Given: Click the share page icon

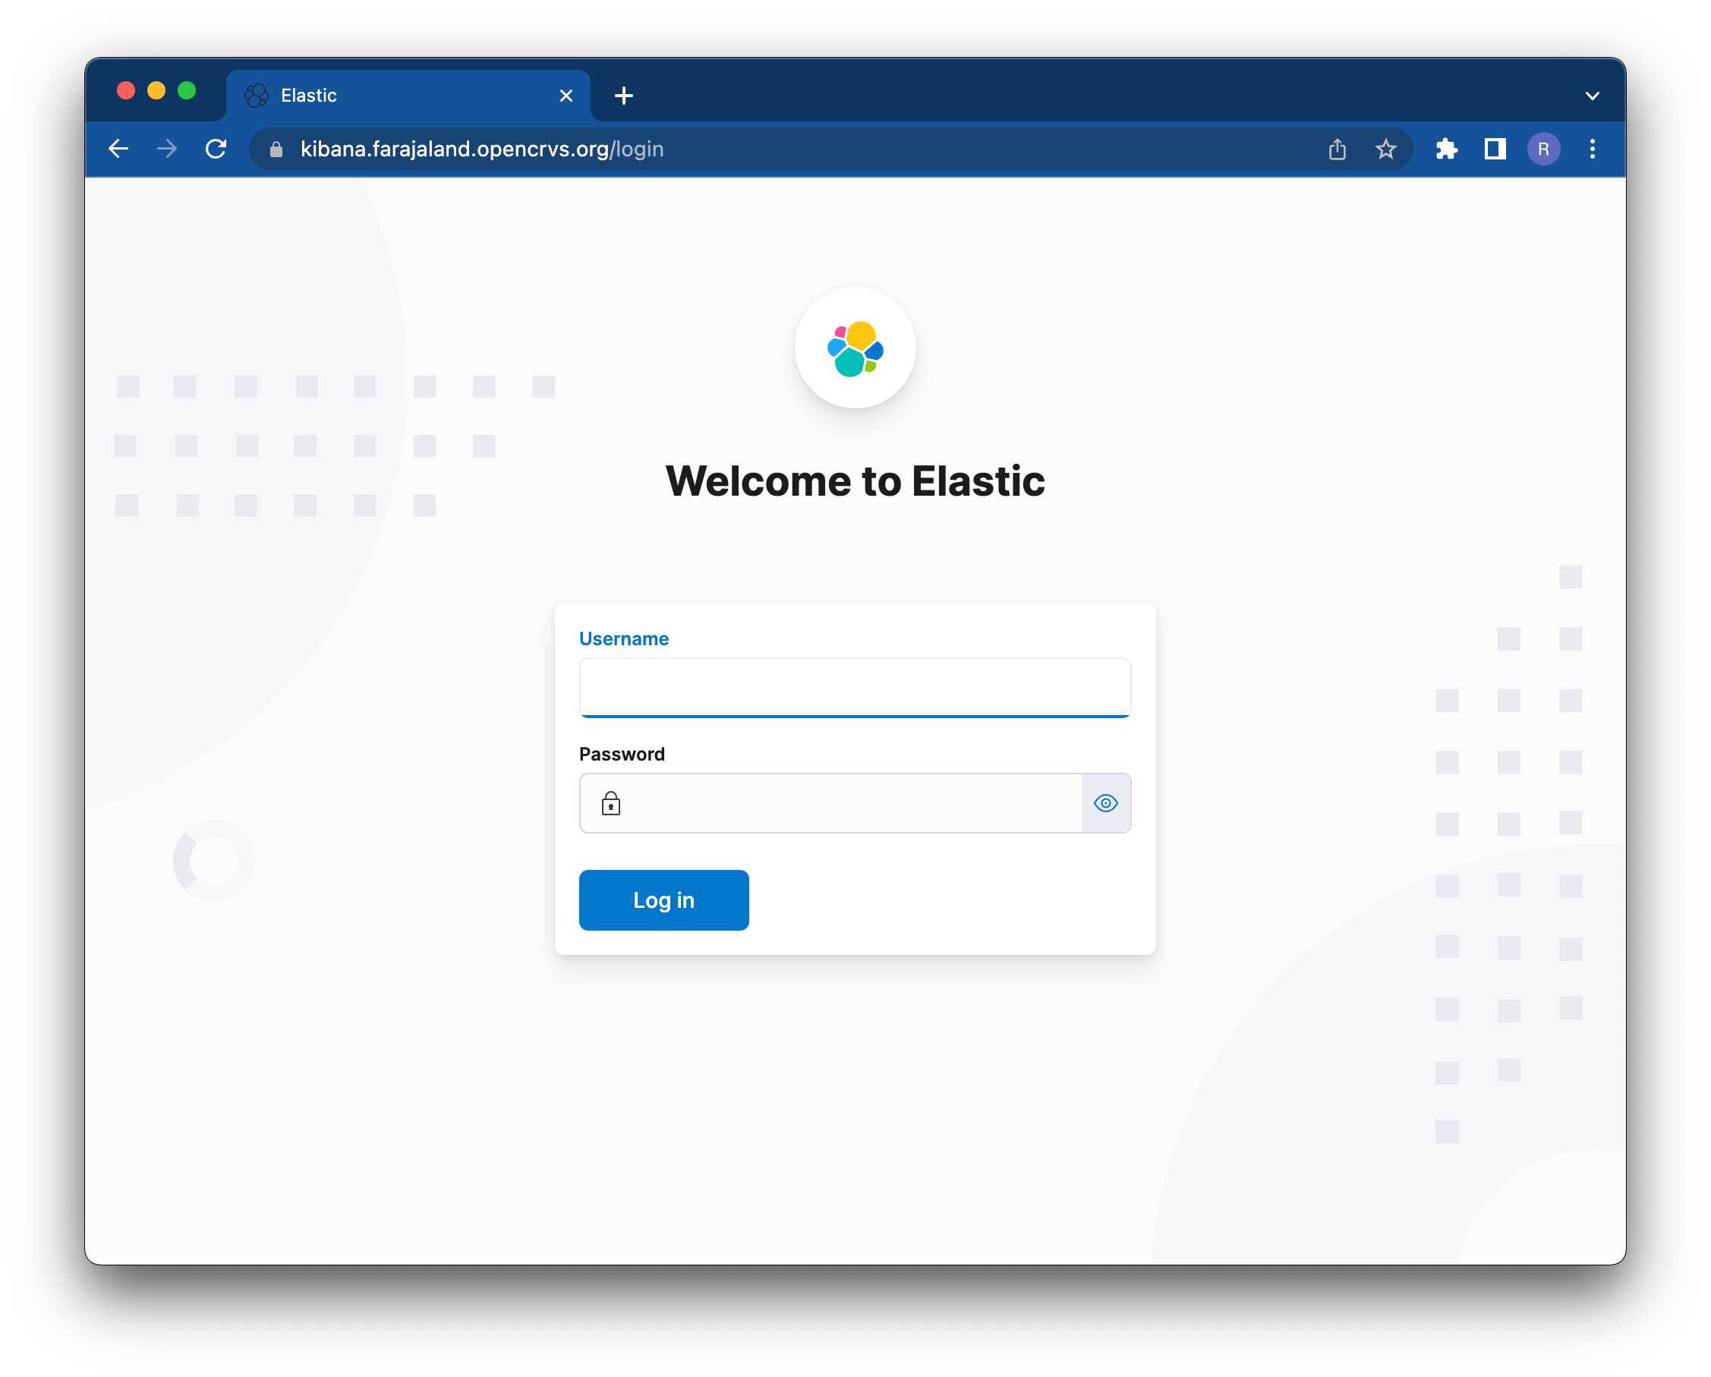Looking at the screenshot, I should tap(1338, 150).
